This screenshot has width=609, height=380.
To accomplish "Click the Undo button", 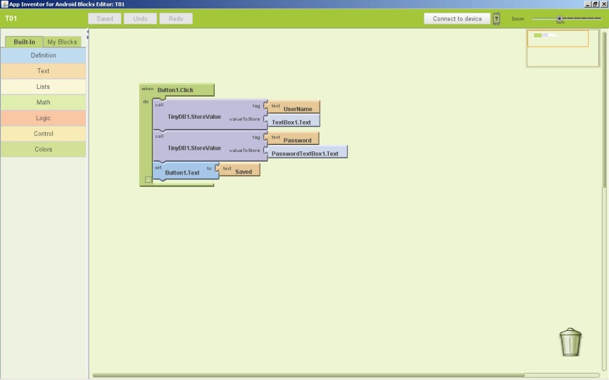I will [140, 18].
